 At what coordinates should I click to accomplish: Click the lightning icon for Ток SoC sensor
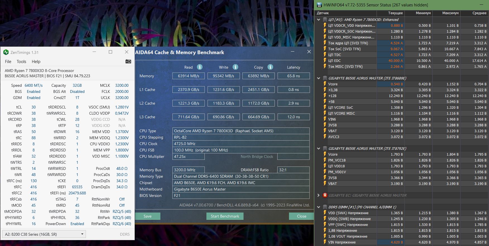point(325,49)
